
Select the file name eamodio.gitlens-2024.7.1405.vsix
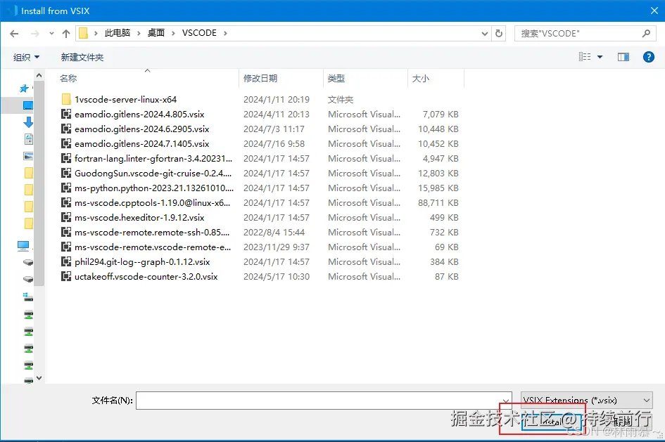point(141,144)
